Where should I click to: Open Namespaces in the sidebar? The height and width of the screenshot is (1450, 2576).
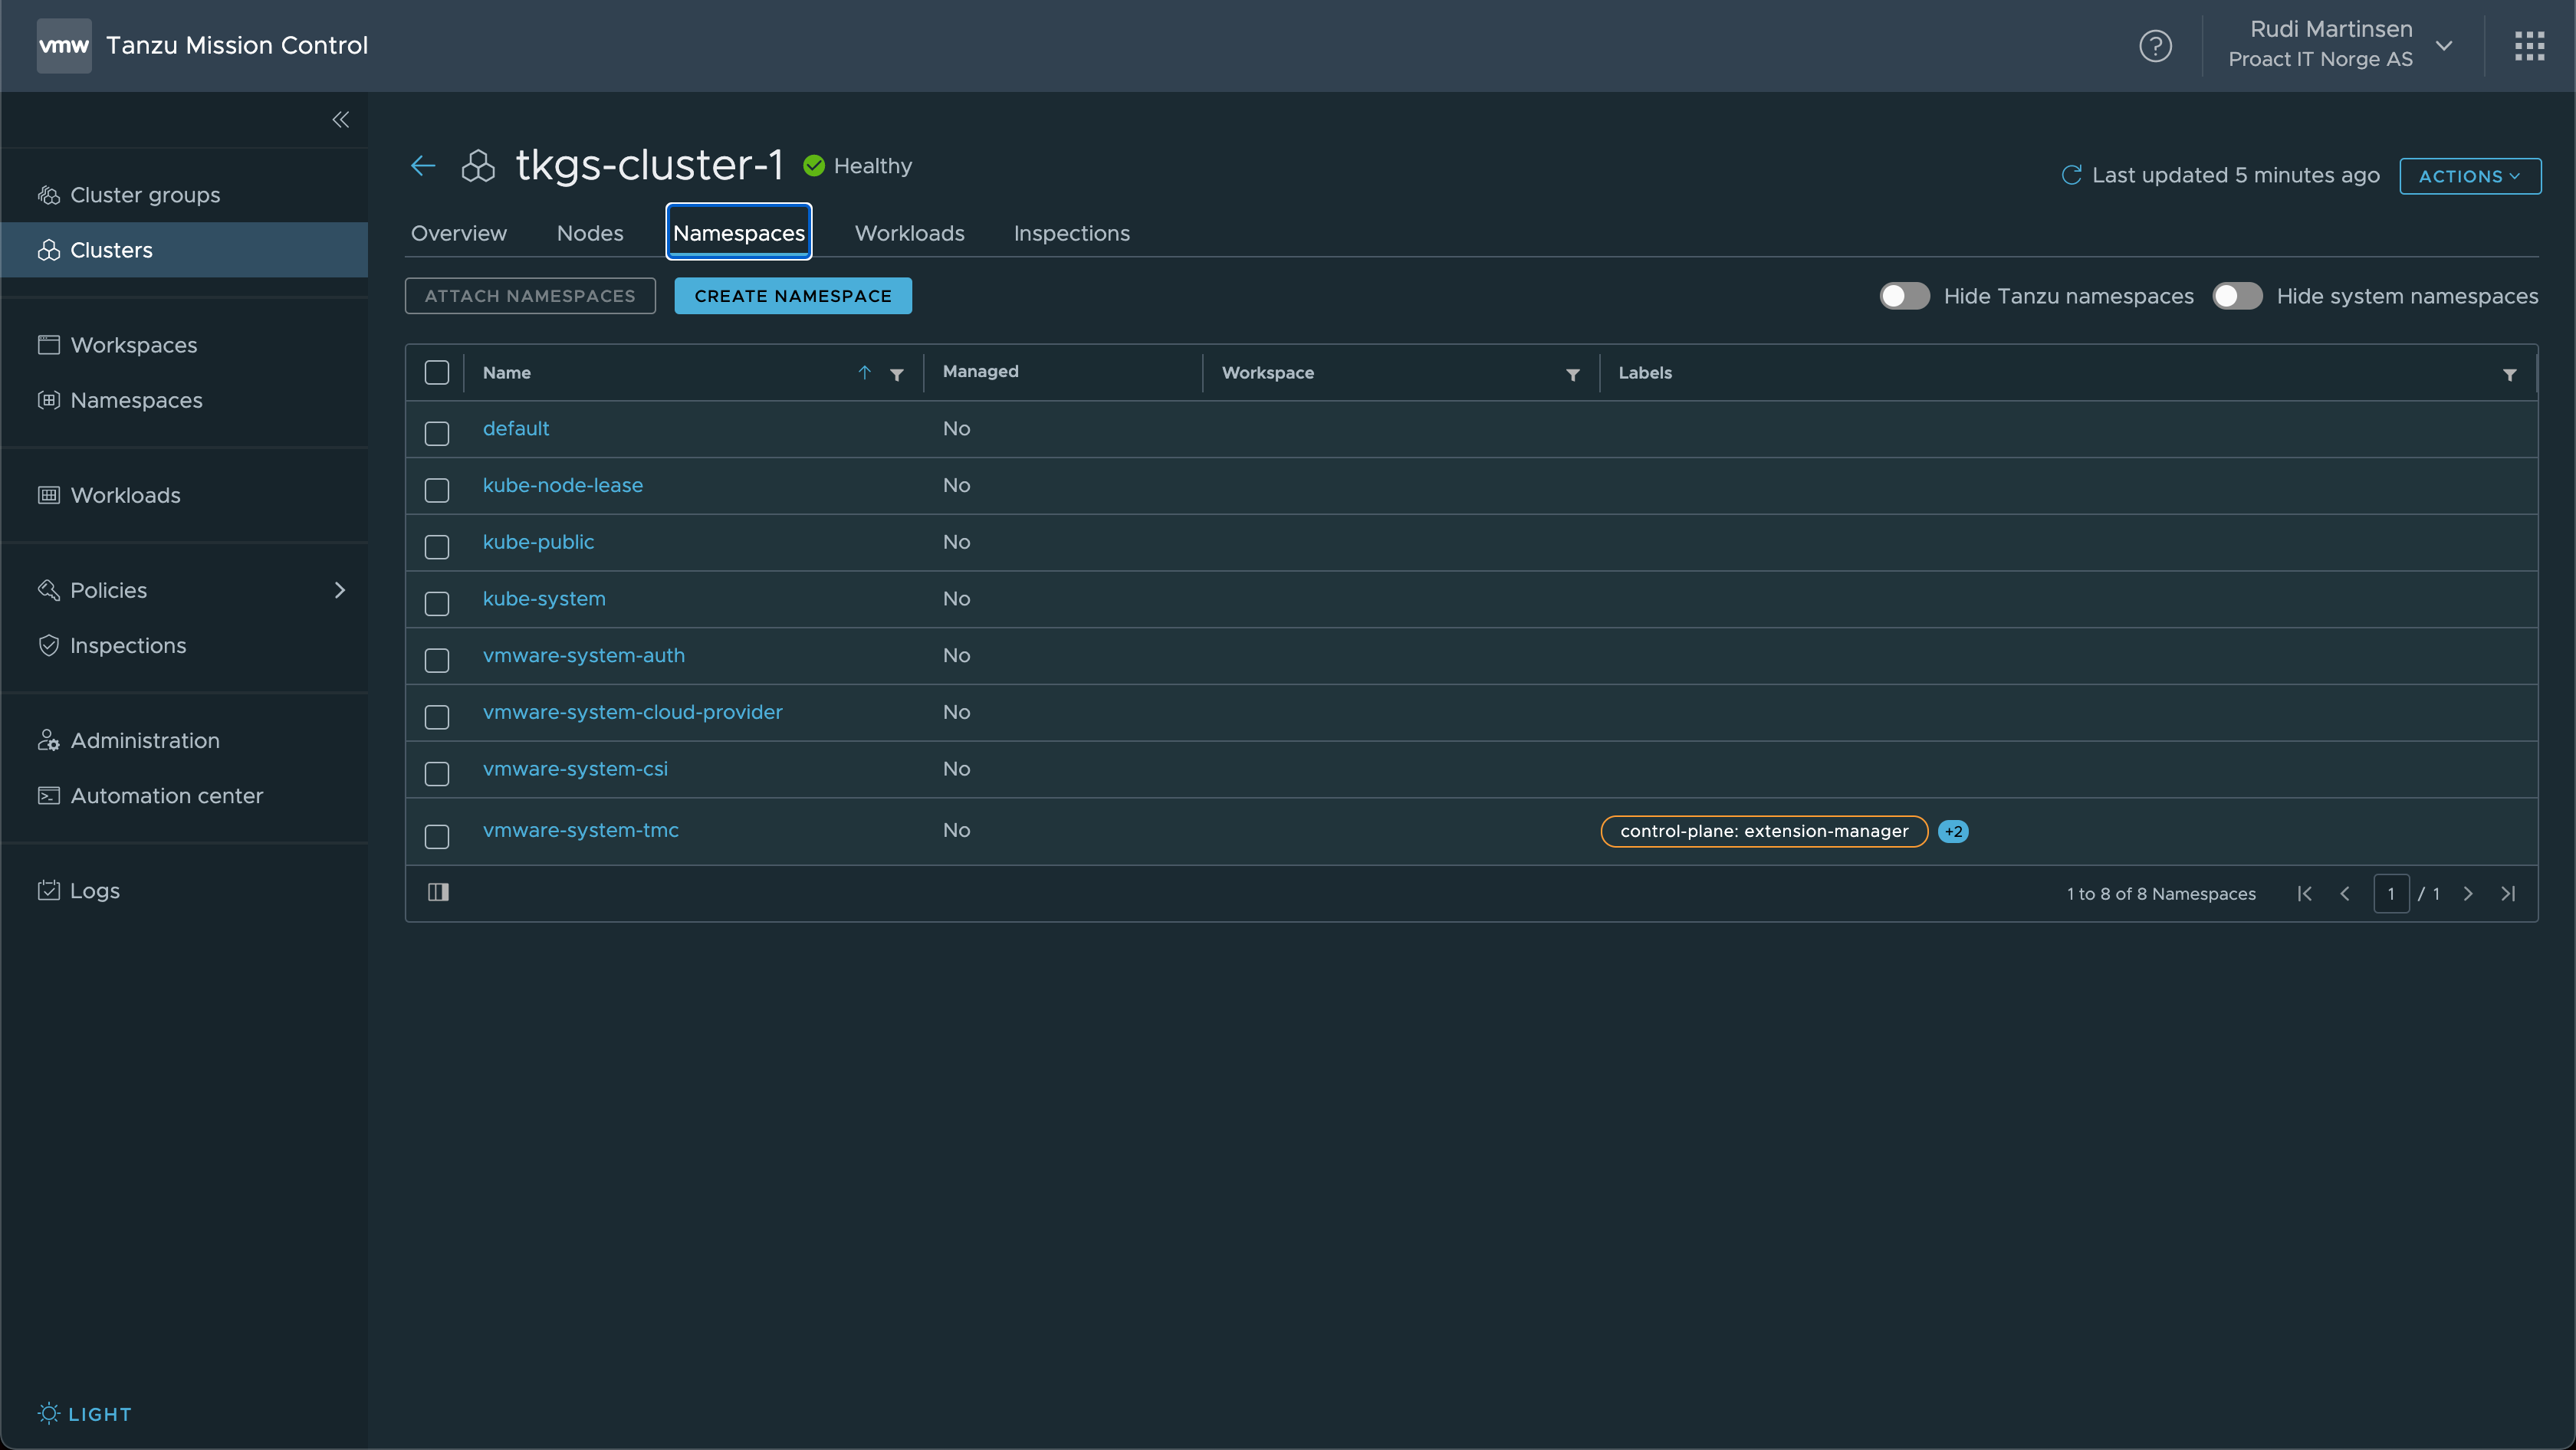tap(184, 400)
